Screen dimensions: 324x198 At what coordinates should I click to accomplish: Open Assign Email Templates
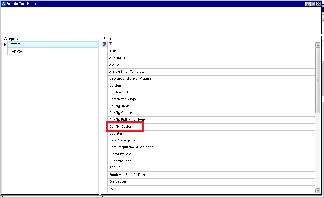point(211,72)
